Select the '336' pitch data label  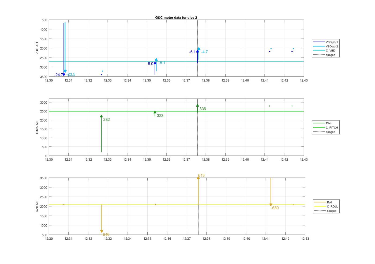tap(203, 109)
